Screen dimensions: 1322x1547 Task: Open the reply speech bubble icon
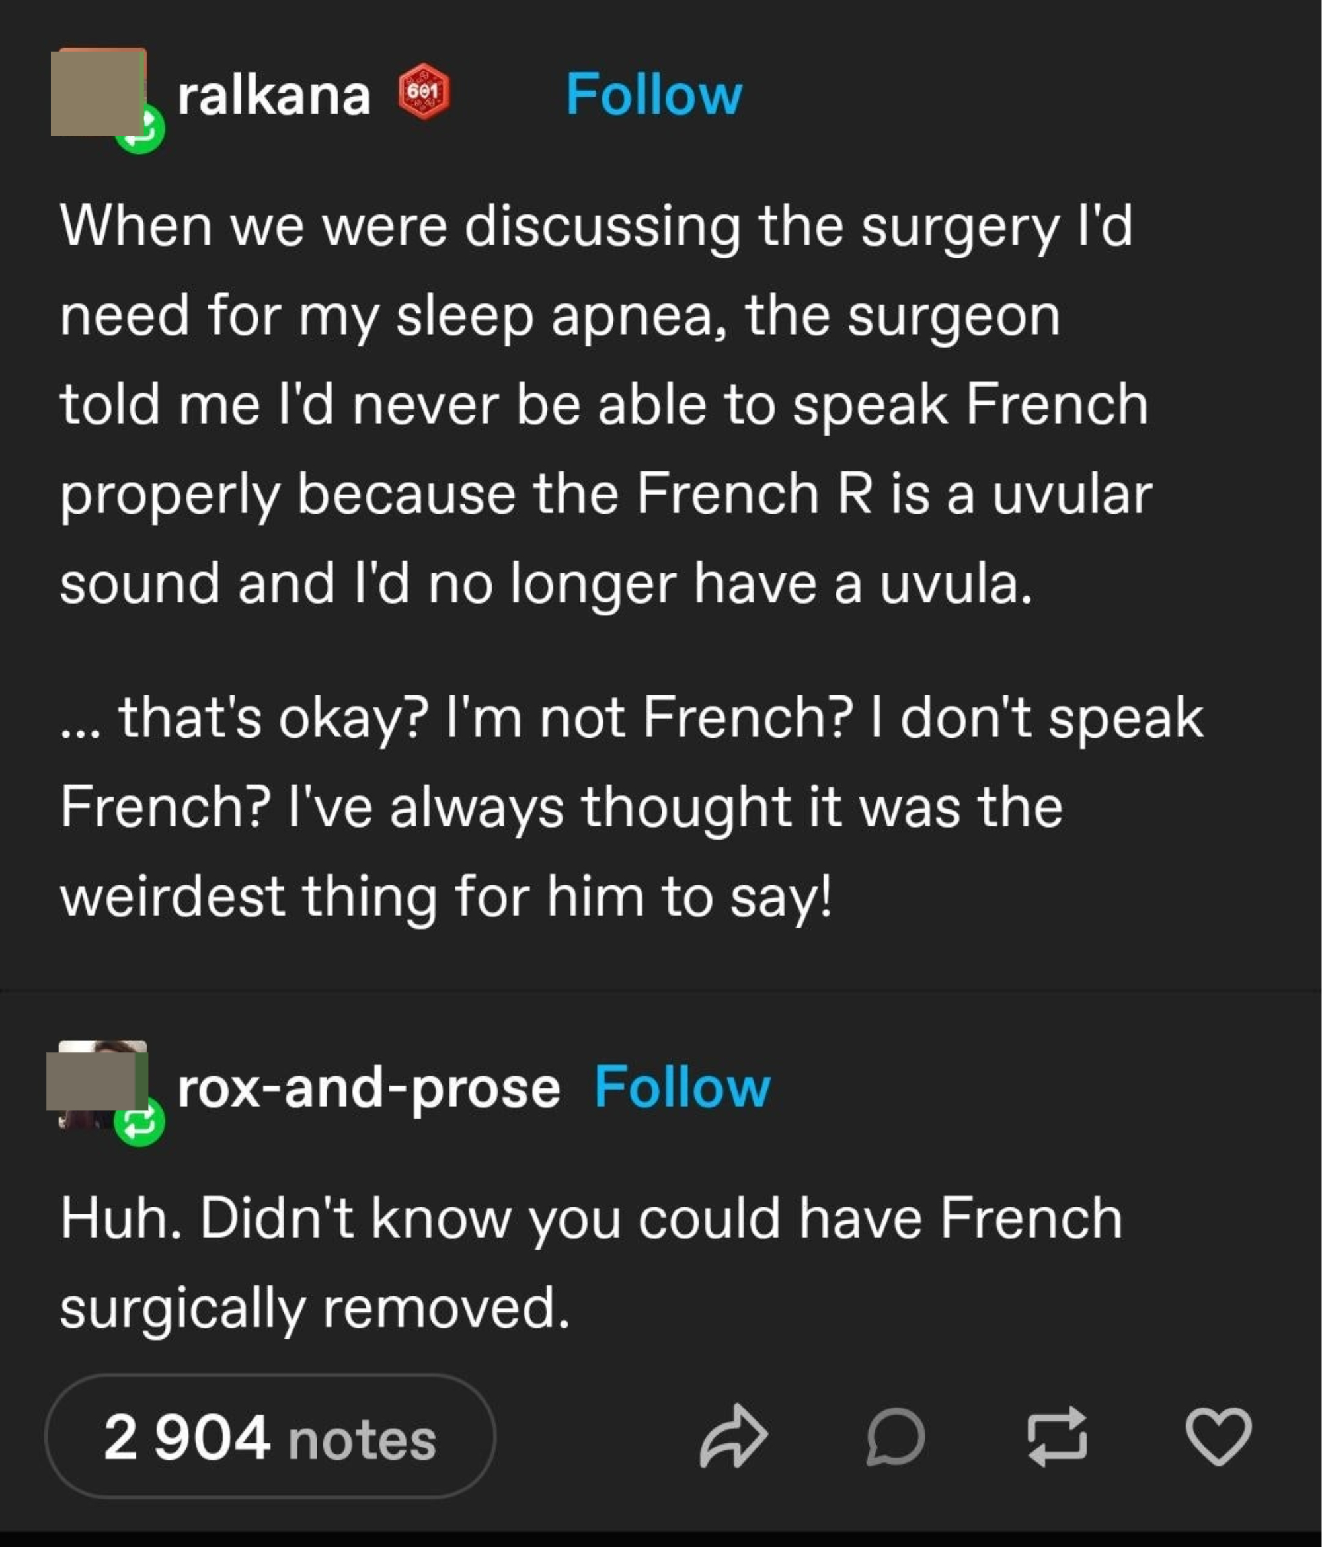pyautogui.click(x=895, y=1437)
